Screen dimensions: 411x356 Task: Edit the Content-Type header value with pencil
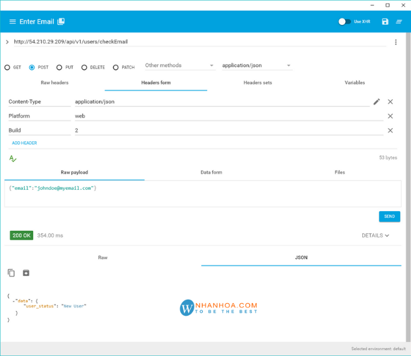377,101
